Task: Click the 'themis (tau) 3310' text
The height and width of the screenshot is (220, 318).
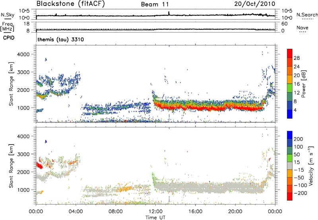Action: coord(61,39)
